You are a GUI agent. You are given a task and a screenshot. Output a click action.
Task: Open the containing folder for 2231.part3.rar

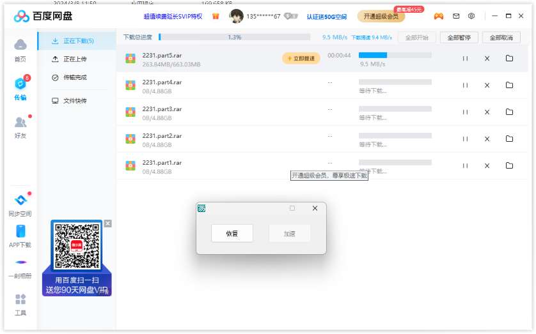(509, 112)
